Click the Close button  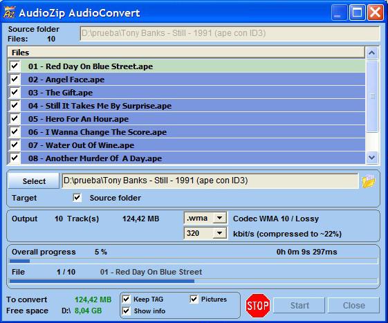(354, 306)
